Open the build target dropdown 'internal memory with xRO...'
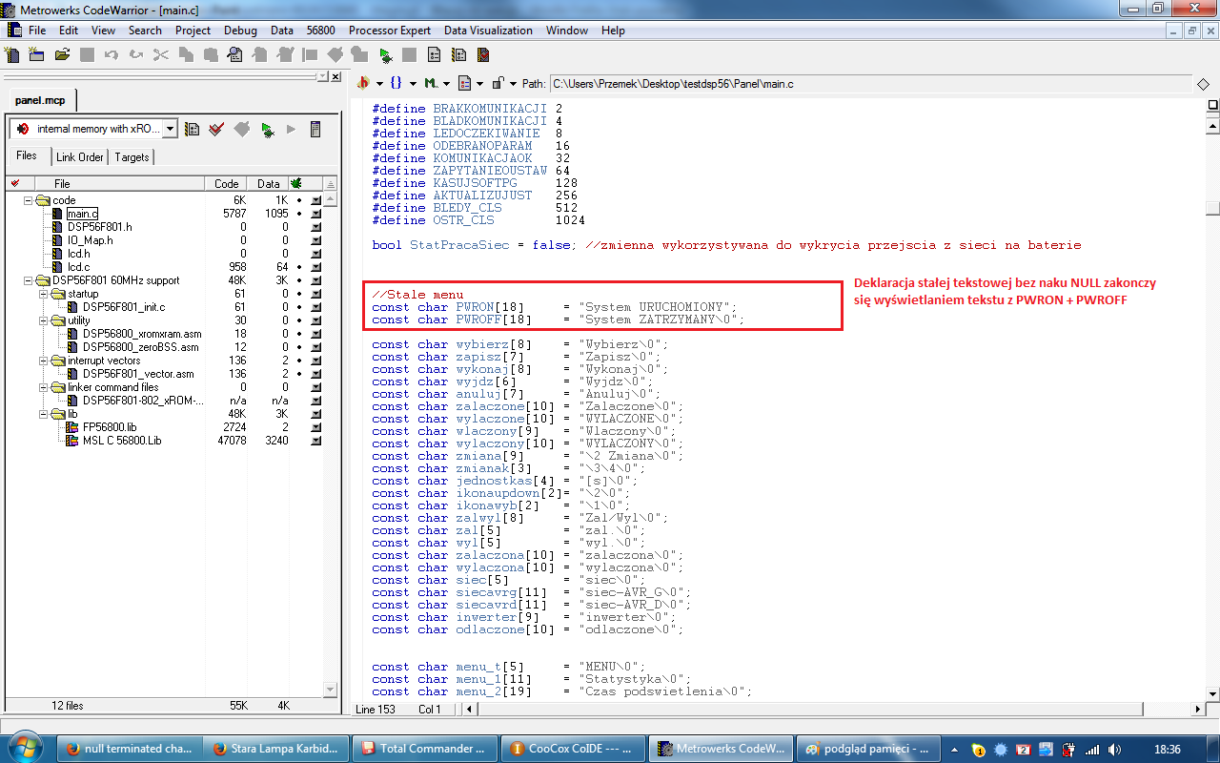The height and width of the screenshot is (763, 1220). tap(93, 129)
